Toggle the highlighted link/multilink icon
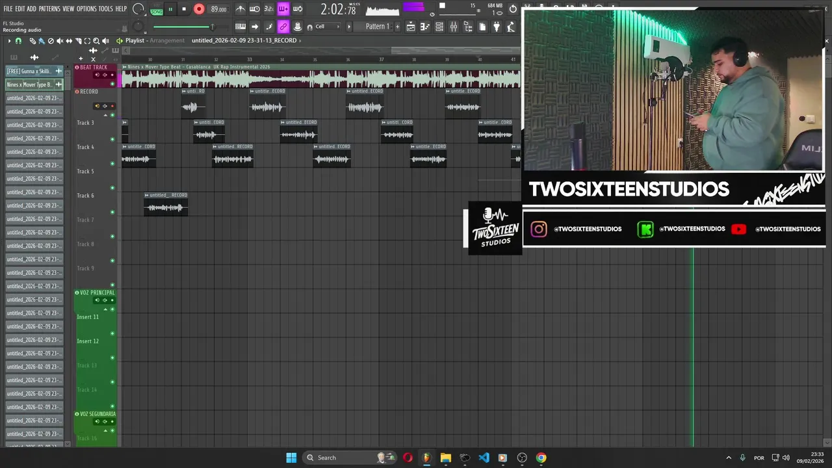This screenshot has height=468, width=832. [283, 27]
